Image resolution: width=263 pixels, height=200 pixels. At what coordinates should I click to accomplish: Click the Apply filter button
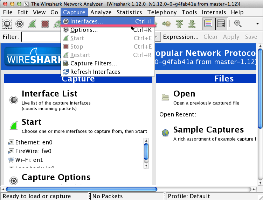231,37
